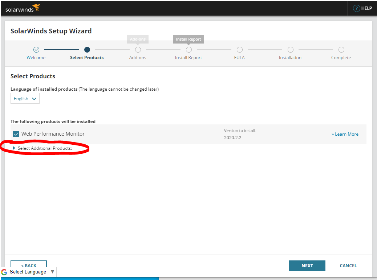377x280 pixels.
Task: Select the Add-ons step label
Action: pos(138,58)
